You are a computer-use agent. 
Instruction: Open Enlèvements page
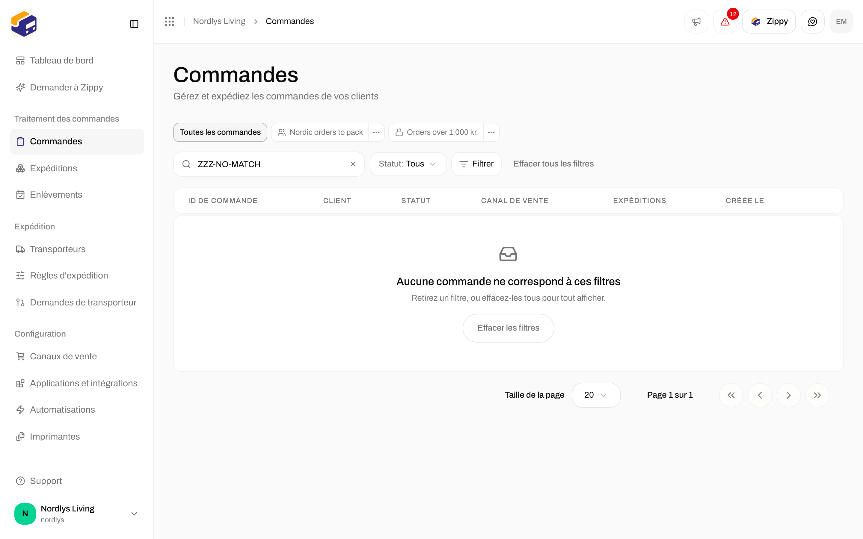[77, 195]
